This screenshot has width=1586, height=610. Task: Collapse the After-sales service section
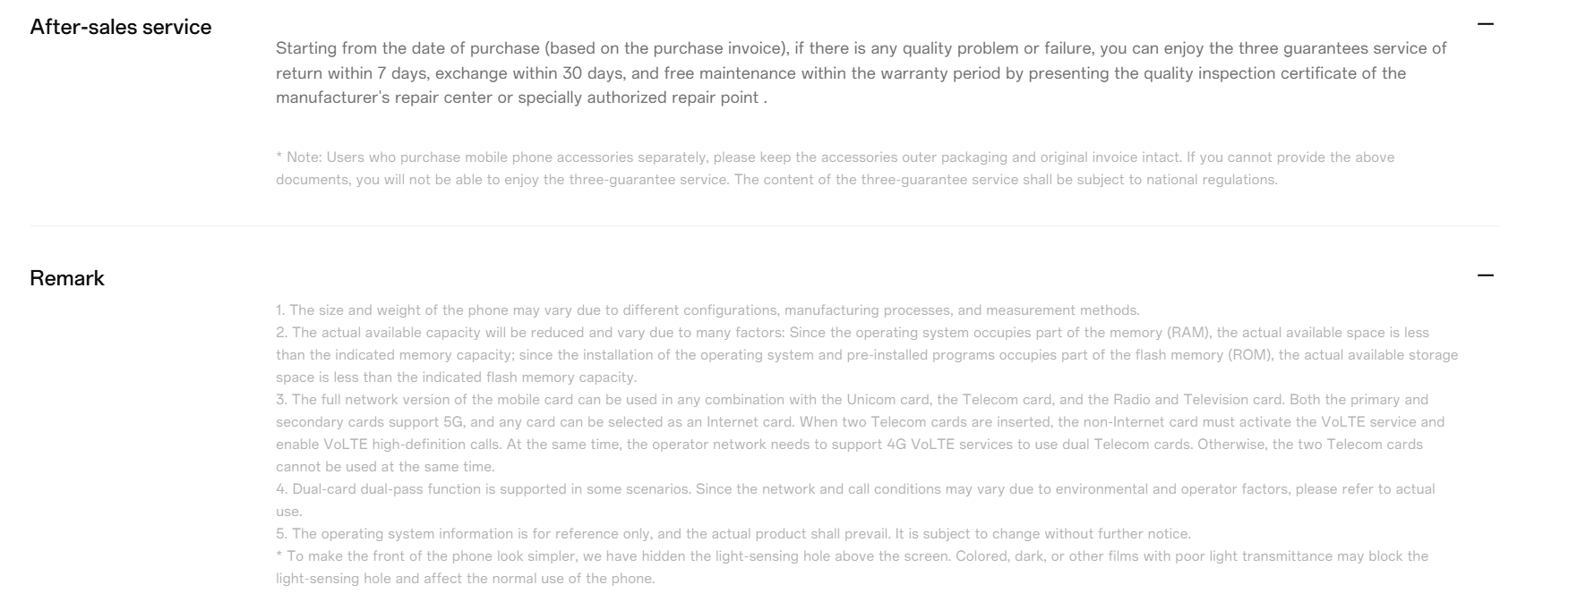[x=1485, y=24]
